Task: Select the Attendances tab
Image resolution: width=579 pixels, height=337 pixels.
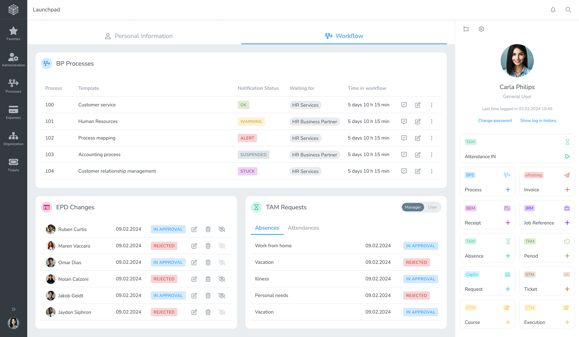Action: [303, 228]
